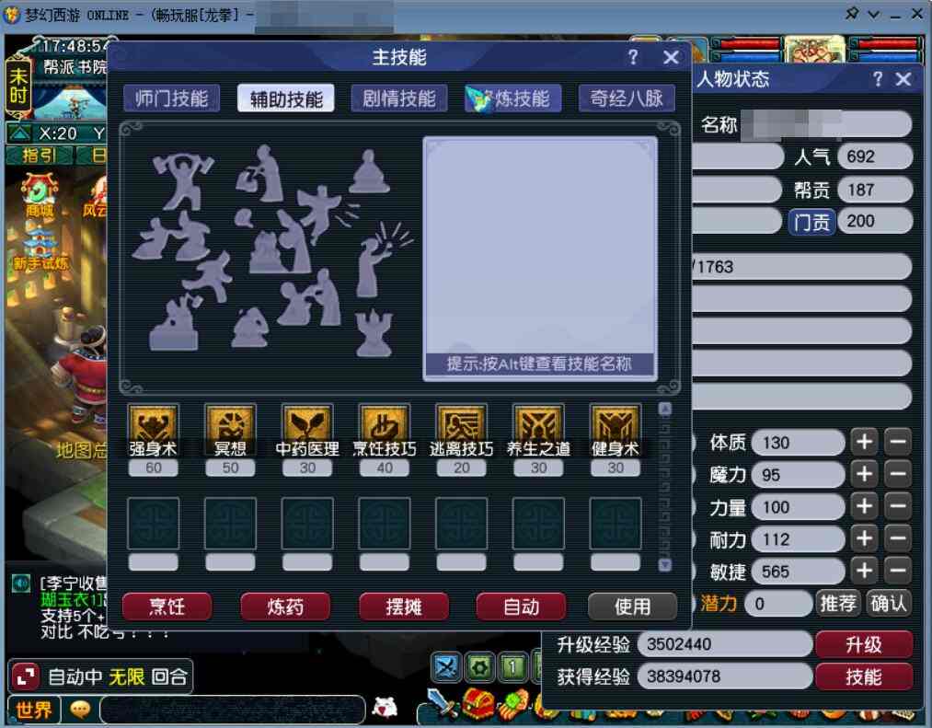
Task: Increase 耐力 with plus button
Action: [864, 538]
